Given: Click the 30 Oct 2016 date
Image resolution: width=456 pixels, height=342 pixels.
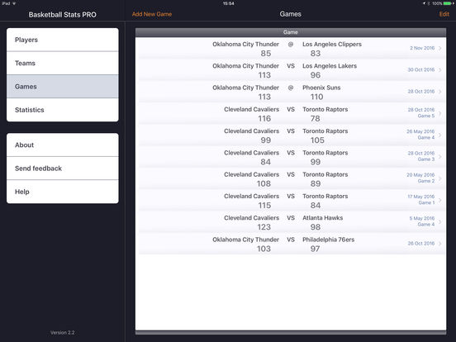Looking at the screenshot, I should point(420,69).
